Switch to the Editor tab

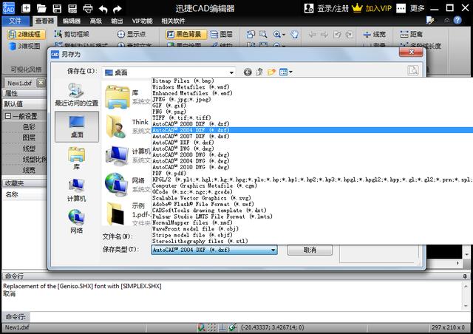point(72,21)
